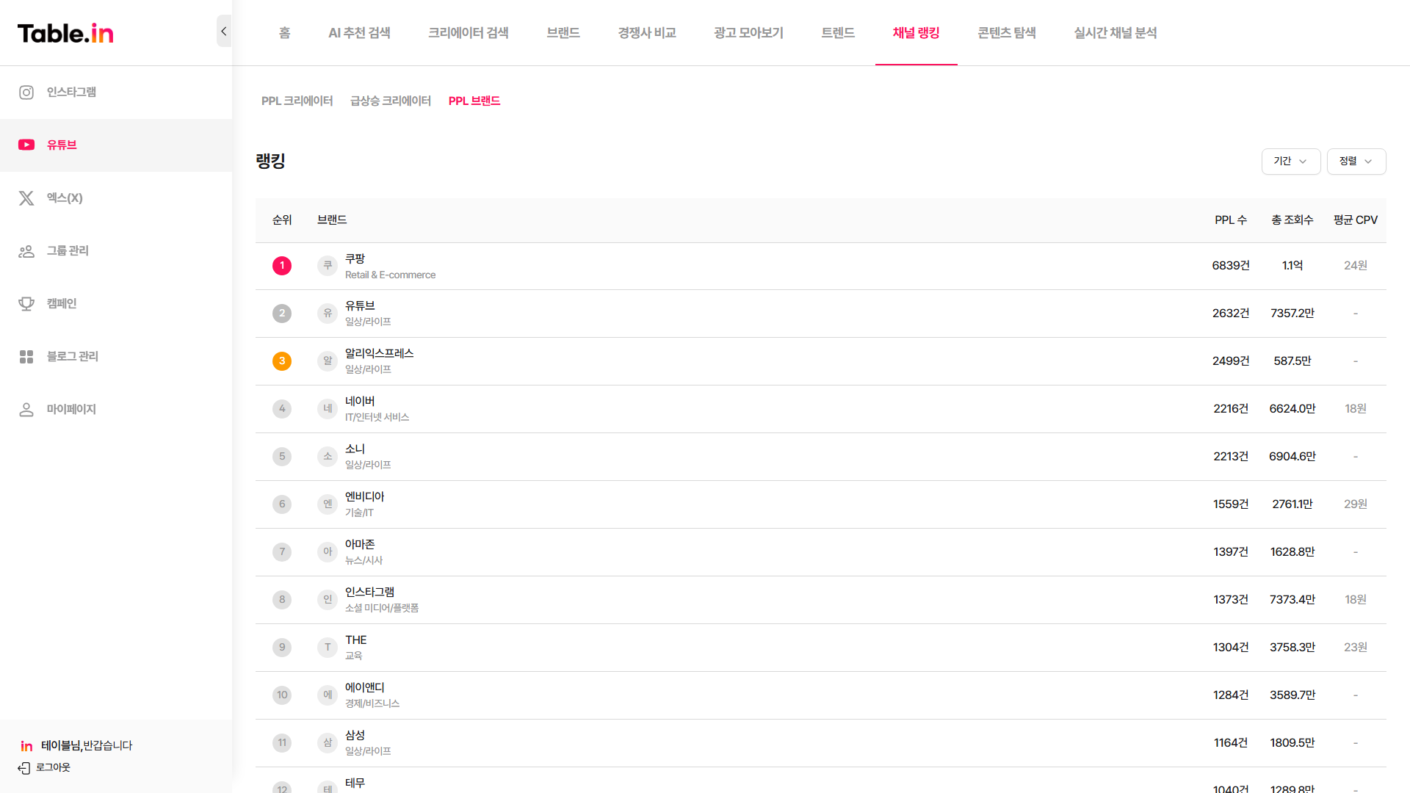This screenshot has height=793, width=1410.
Task: Collapse the sidebar with the chevron button
Action: pyautogui.click(x=224, y=31)
